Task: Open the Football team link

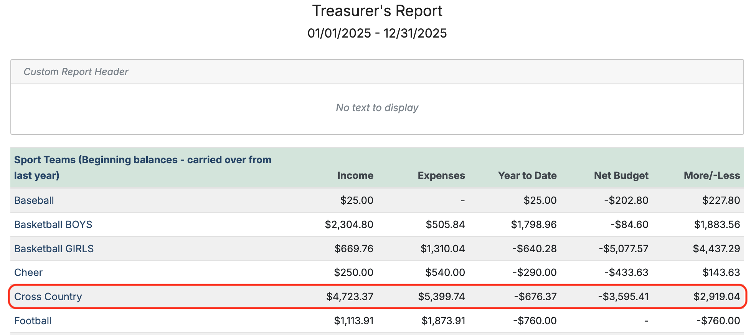Action: coord(33,321)
